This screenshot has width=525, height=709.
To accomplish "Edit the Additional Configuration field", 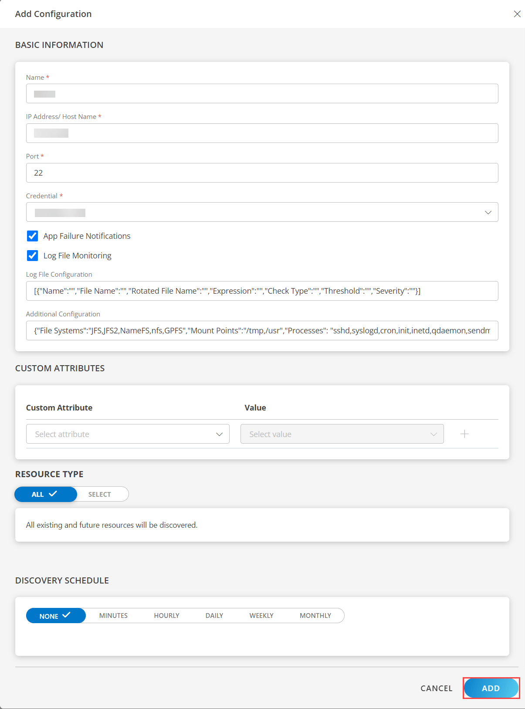I will click(x=262, y=331).
